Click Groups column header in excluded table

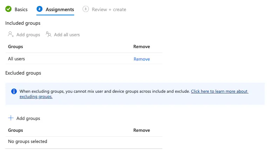tap(15, 130)
